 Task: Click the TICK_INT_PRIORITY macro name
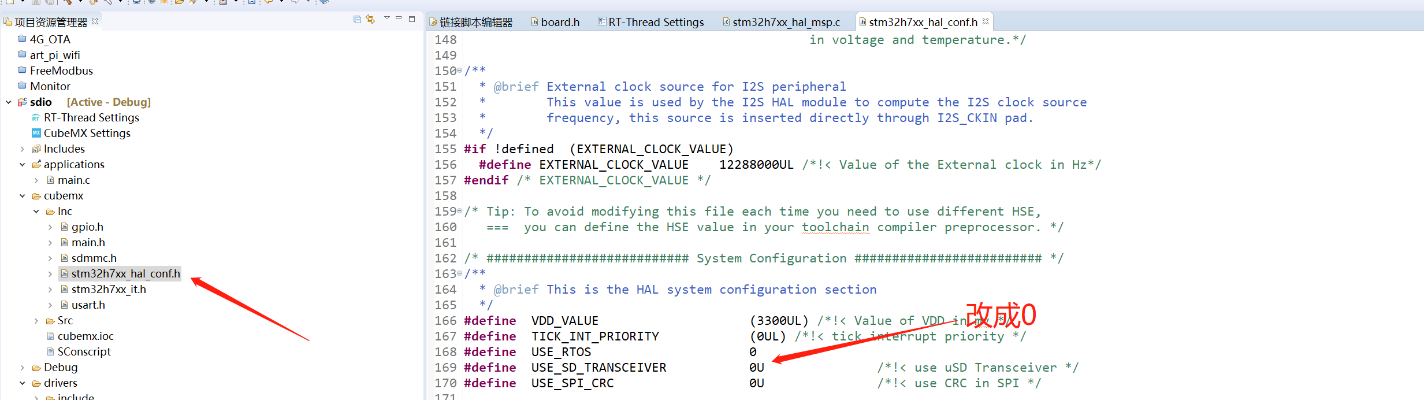click(595, 336)
